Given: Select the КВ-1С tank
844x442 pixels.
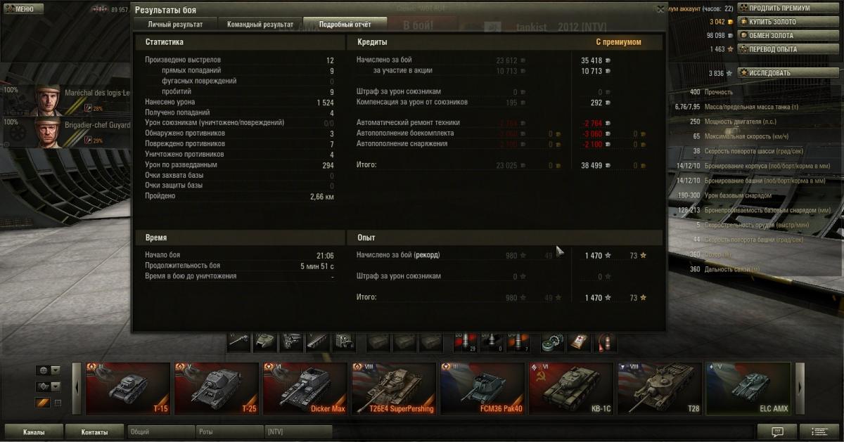Looking at the screenshot, I should 571,388.
